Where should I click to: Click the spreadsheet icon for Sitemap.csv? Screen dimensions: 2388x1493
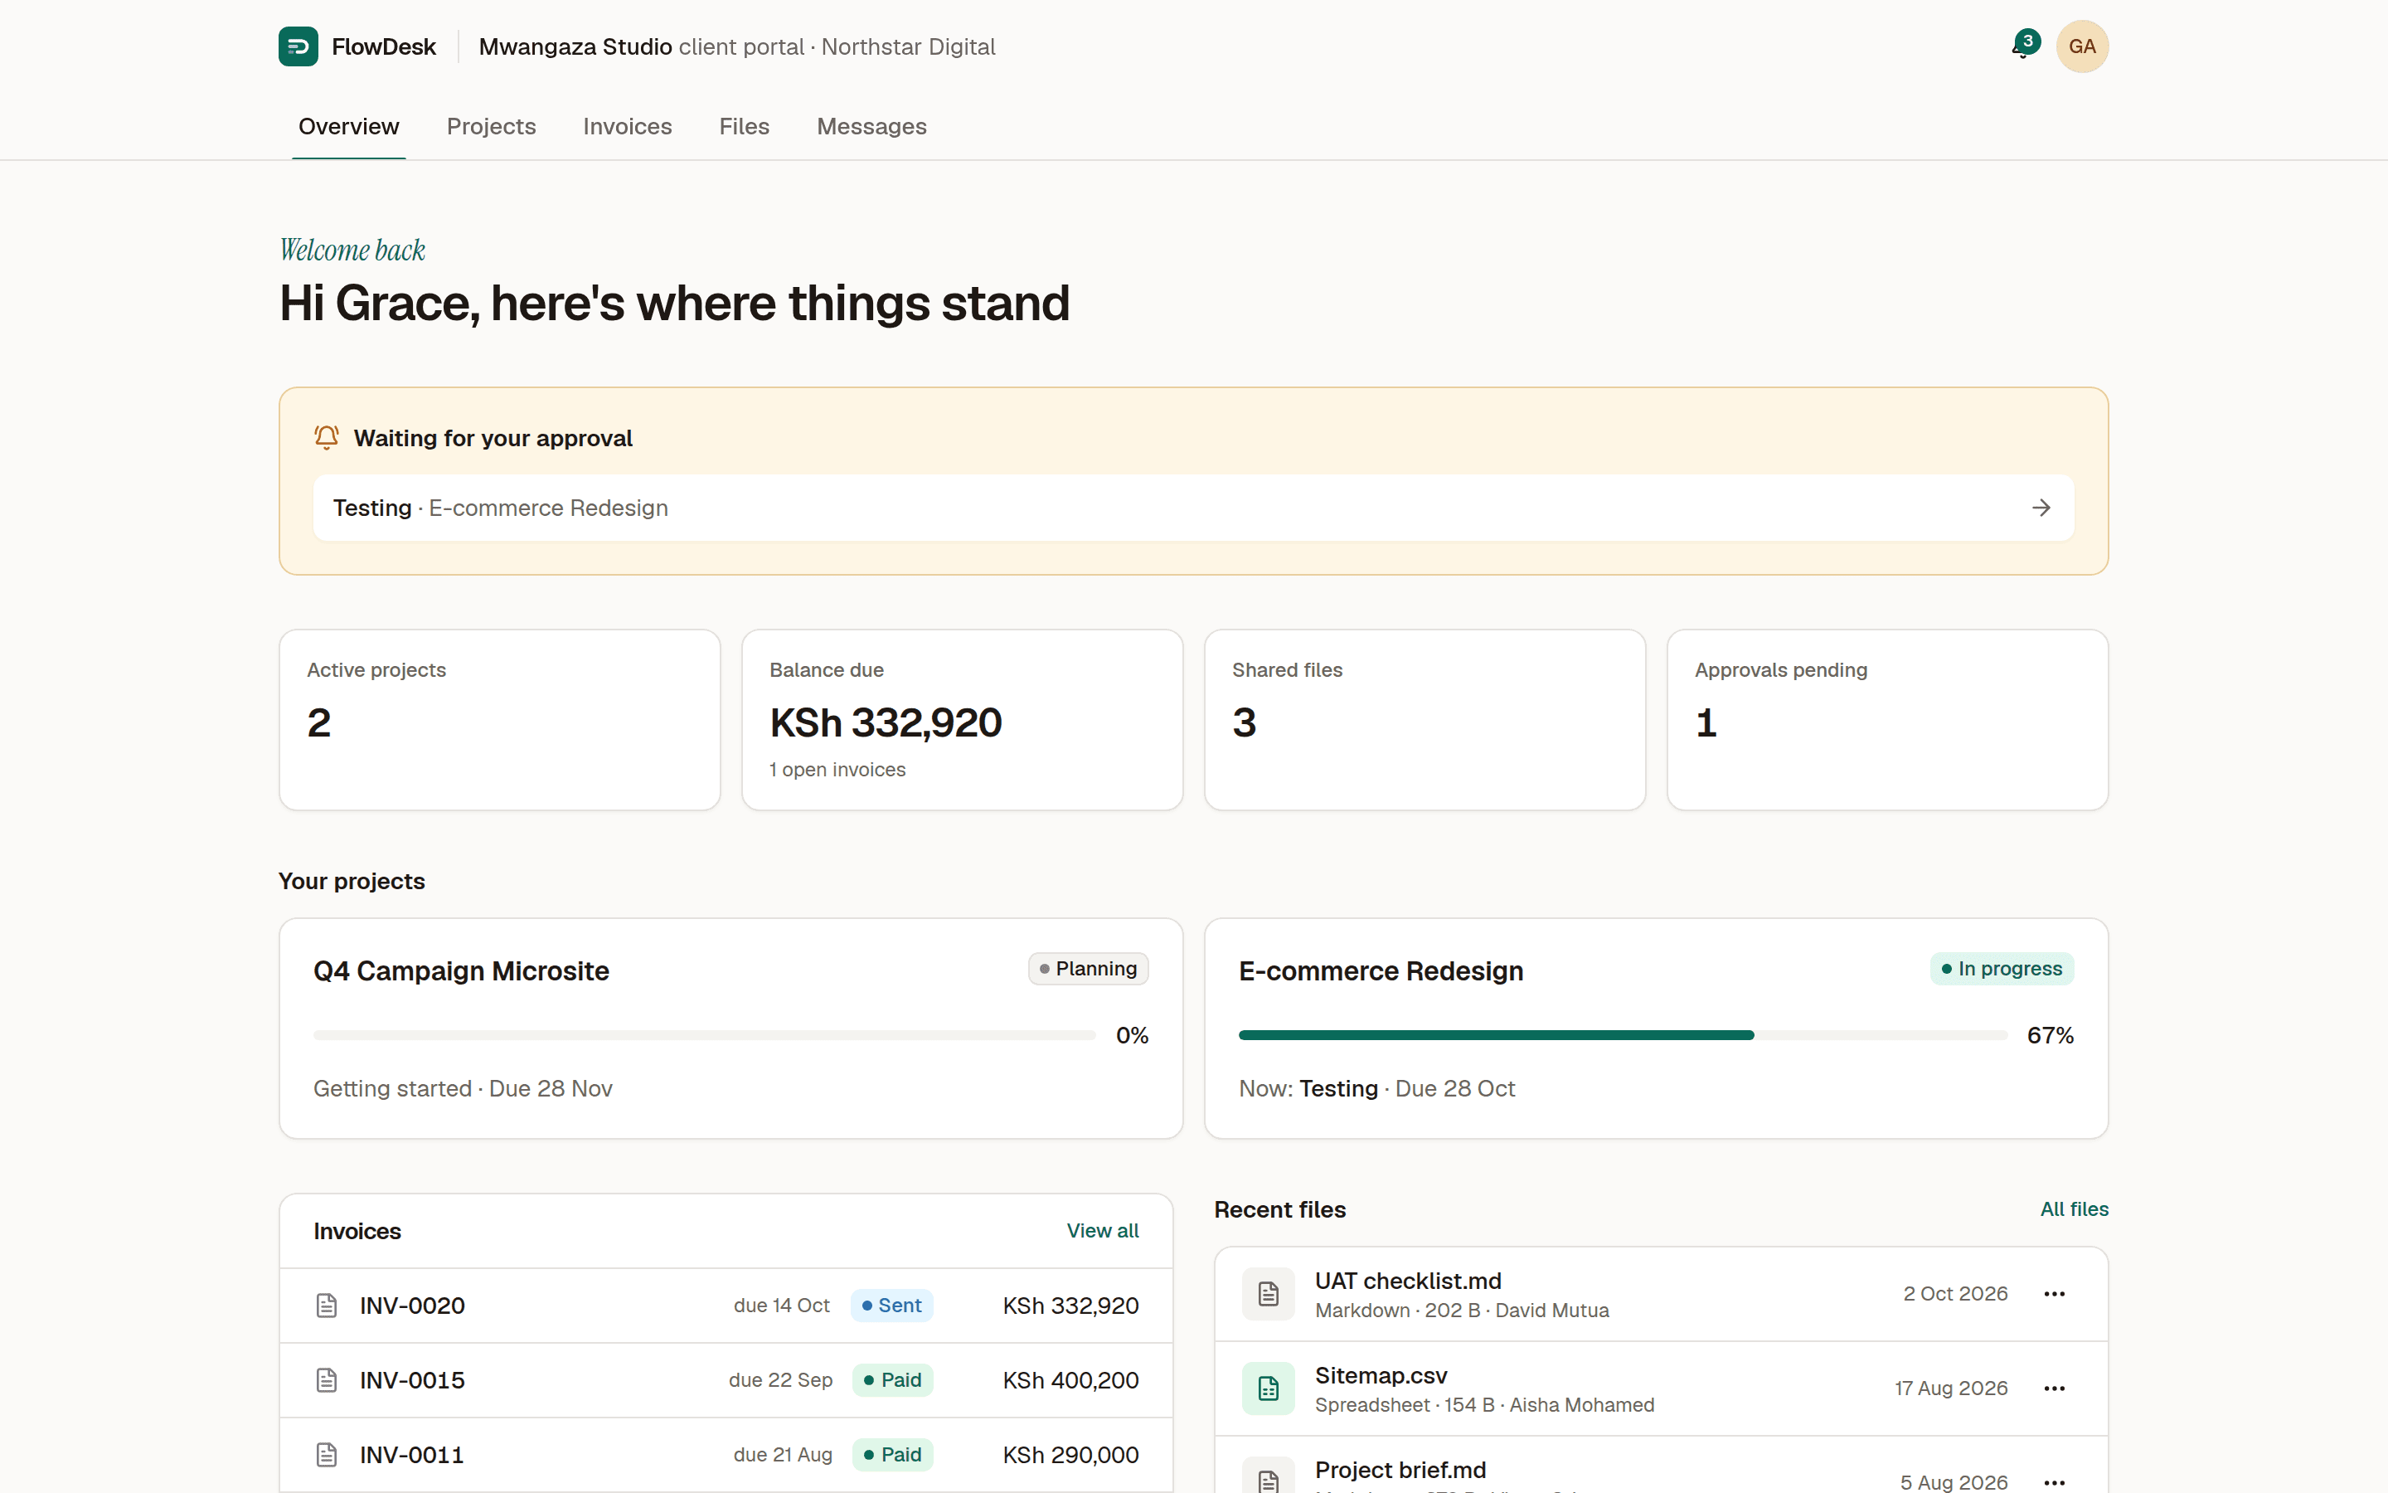(x=1268, y=1388)
